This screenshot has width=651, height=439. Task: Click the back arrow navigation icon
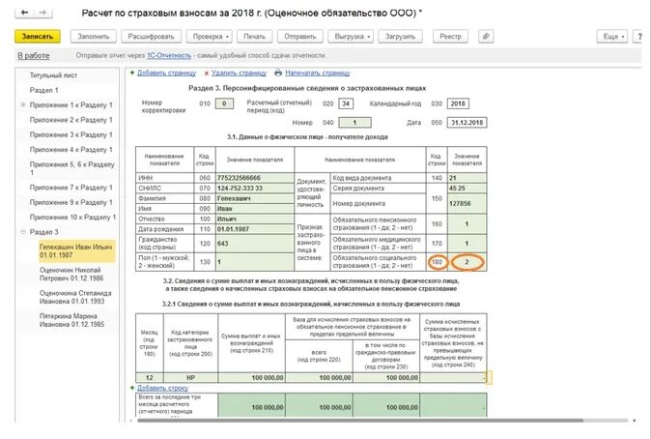(x=24, y=13)
